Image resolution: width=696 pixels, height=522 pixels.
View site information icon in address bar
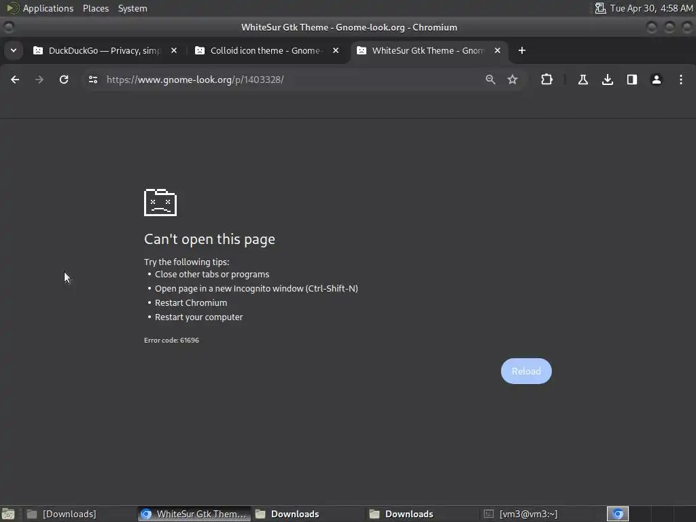tap(92, 80)
